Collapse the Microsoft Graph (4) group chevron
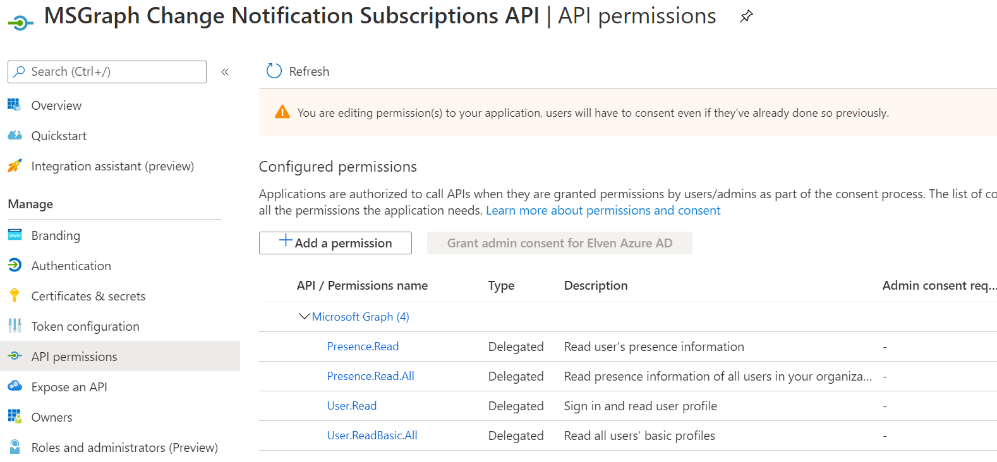Viewport: 997px width, 462px height. [x=305, y=316]
